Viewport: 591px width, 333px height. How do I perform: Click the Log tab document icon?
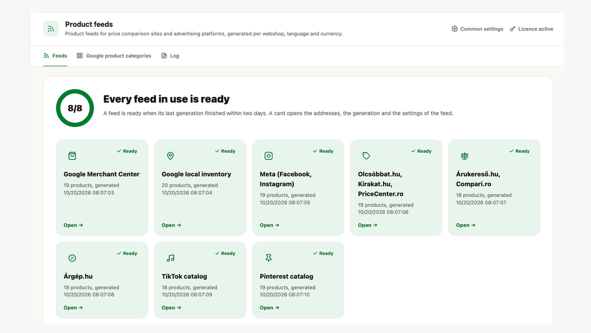[164, 55]
